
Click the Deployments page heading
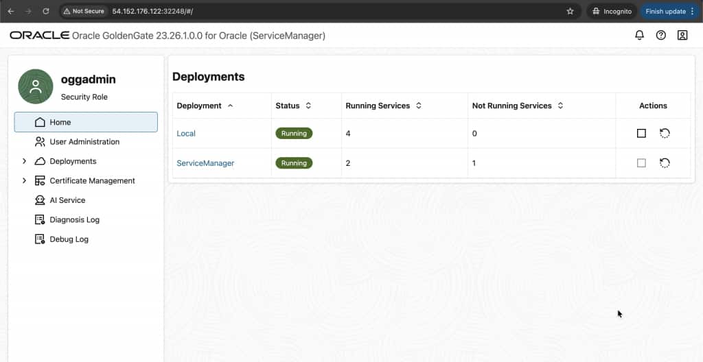[209, 77]
